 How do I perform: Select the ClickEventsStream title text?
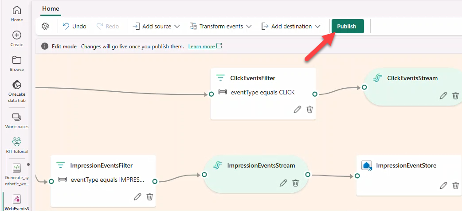[x=412, y=78]
